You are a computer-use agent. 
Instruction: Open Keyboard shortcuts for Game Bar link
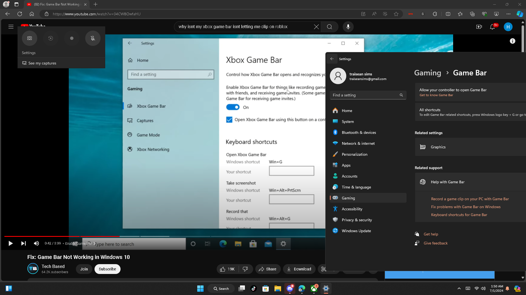459,215
